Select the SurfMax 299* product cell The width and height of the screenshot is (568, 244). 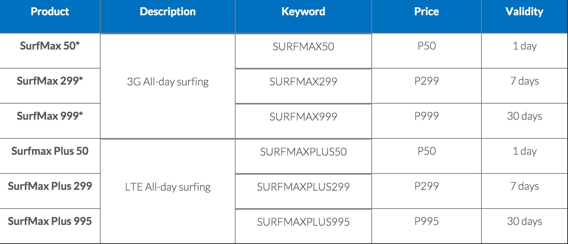click(50, 81)
